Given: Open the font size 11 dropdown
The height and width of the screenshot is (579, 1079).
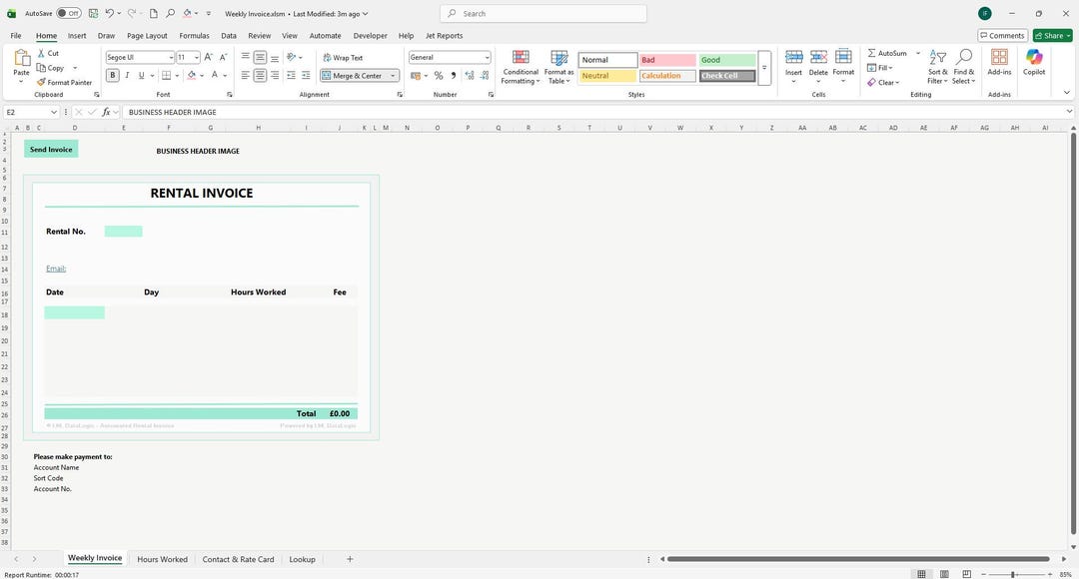Looking at the screenshot, I should coord(196,58).
